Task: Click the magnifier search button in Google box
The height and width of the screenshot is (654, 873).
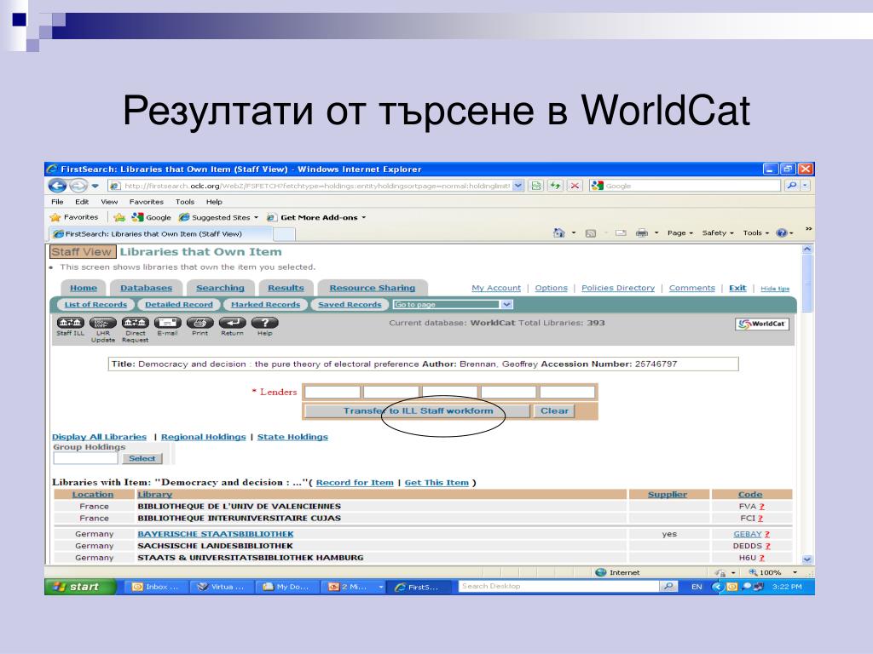Action: pos(791,186)
